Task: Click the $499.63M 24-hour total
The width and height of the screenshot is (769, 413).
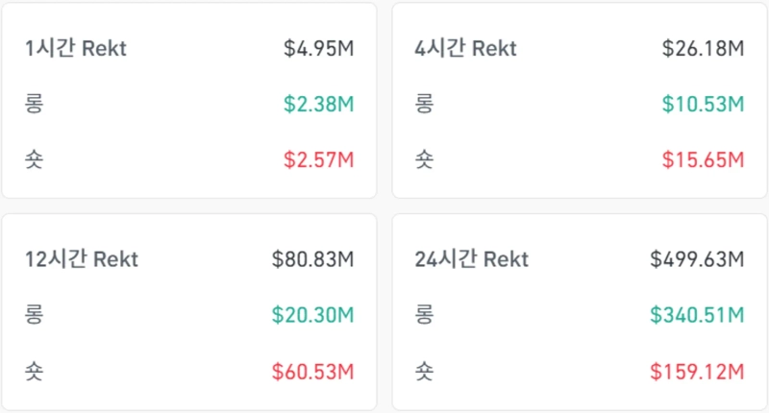Action: click(x=698, y=259)
